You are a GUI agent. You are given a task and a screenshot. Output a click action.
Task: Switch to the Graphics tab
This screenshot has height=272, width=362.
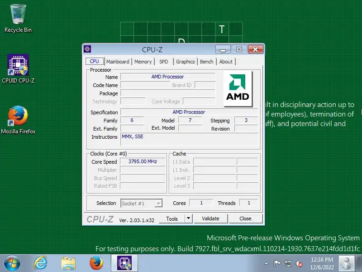point(186,62)
